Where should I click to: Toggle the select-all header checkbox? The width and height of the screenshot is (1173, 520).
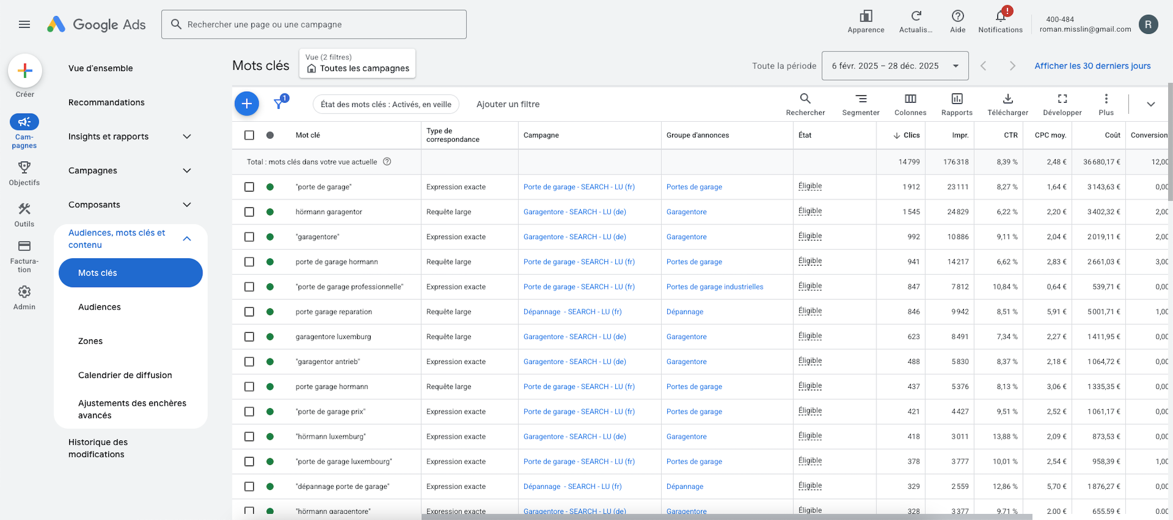click(249, 135)
